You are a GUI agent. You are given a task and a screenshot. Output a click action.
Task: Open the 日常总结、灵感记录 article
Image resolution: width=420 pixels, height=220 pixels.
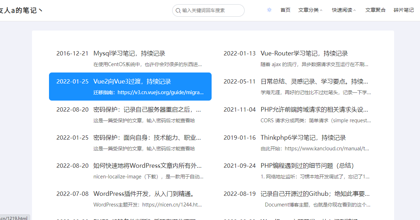315,82
